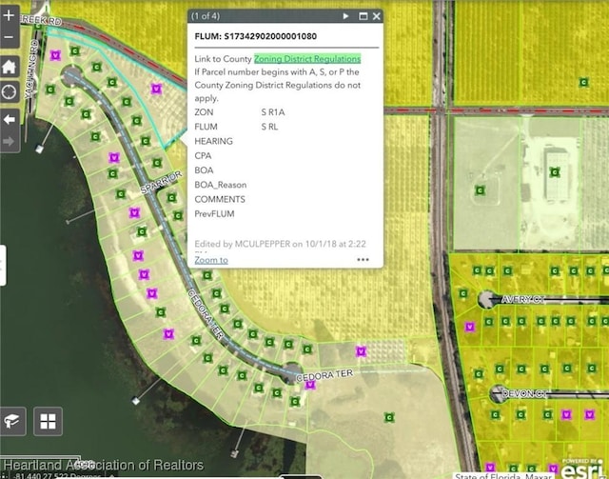Click the CPA field label

click(x=203, y=156)
